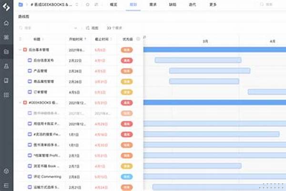Open the Home icon in the sidebar
The height and width of the screenshot is (191, 286).
[x=6, y=23]
